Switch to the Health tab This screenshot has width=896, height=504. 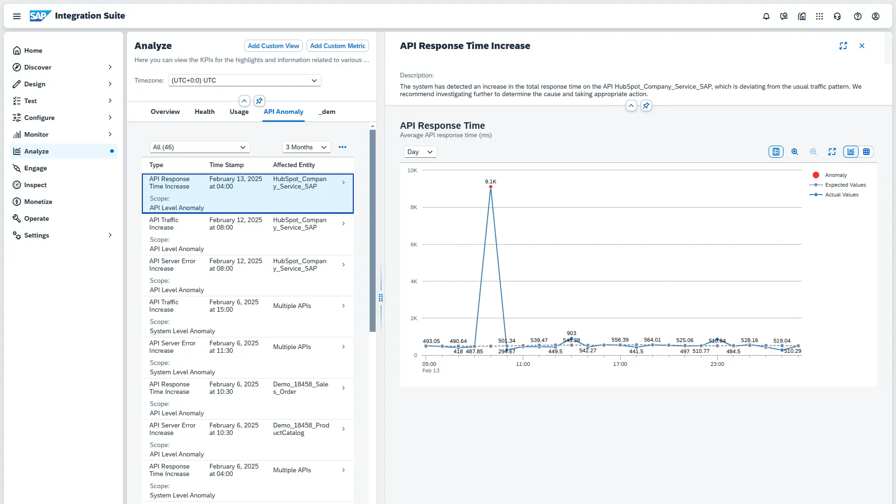pos(204,112)
